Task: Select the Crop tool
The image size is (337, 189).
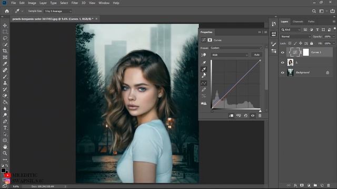Action: coord(5,51)
